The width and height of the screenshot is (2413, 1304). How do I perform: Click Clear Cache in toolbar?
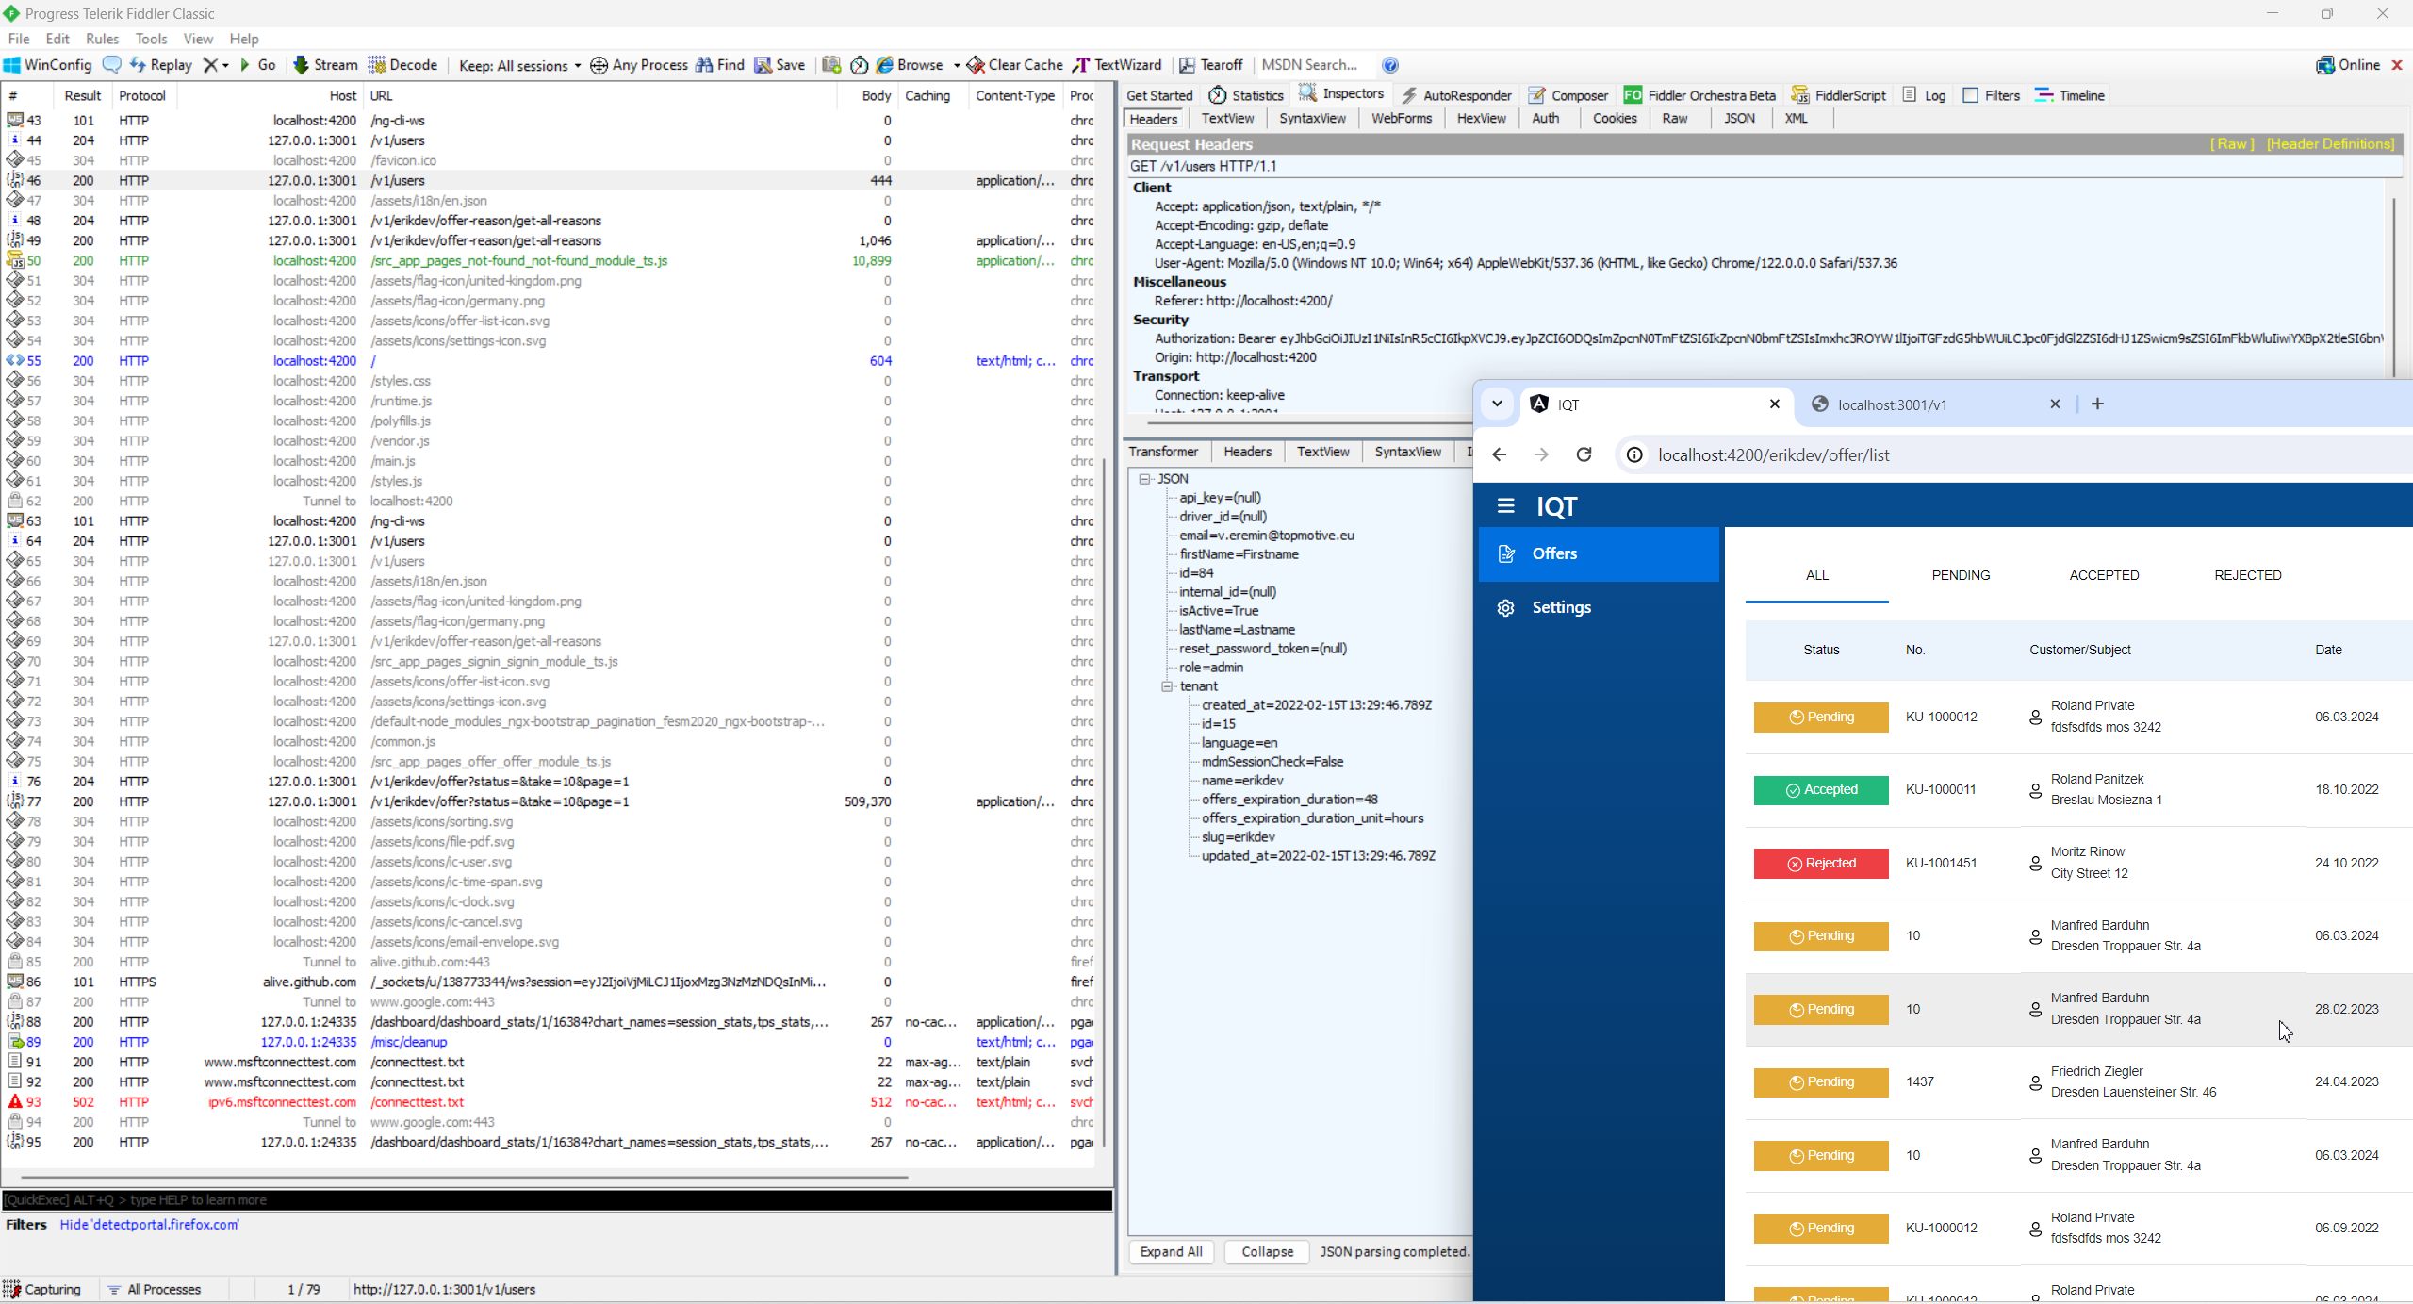tap(1014, 65)
